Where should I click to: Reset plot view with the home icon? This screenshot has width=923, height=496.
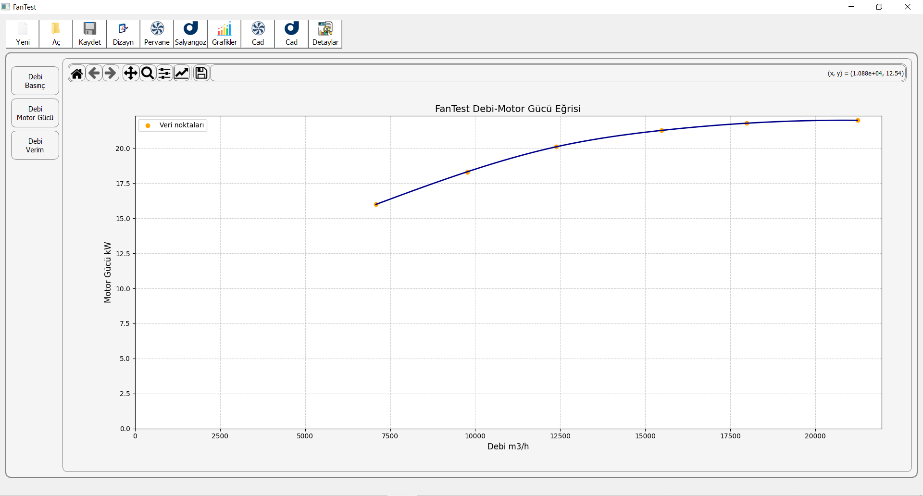point(77,73)
